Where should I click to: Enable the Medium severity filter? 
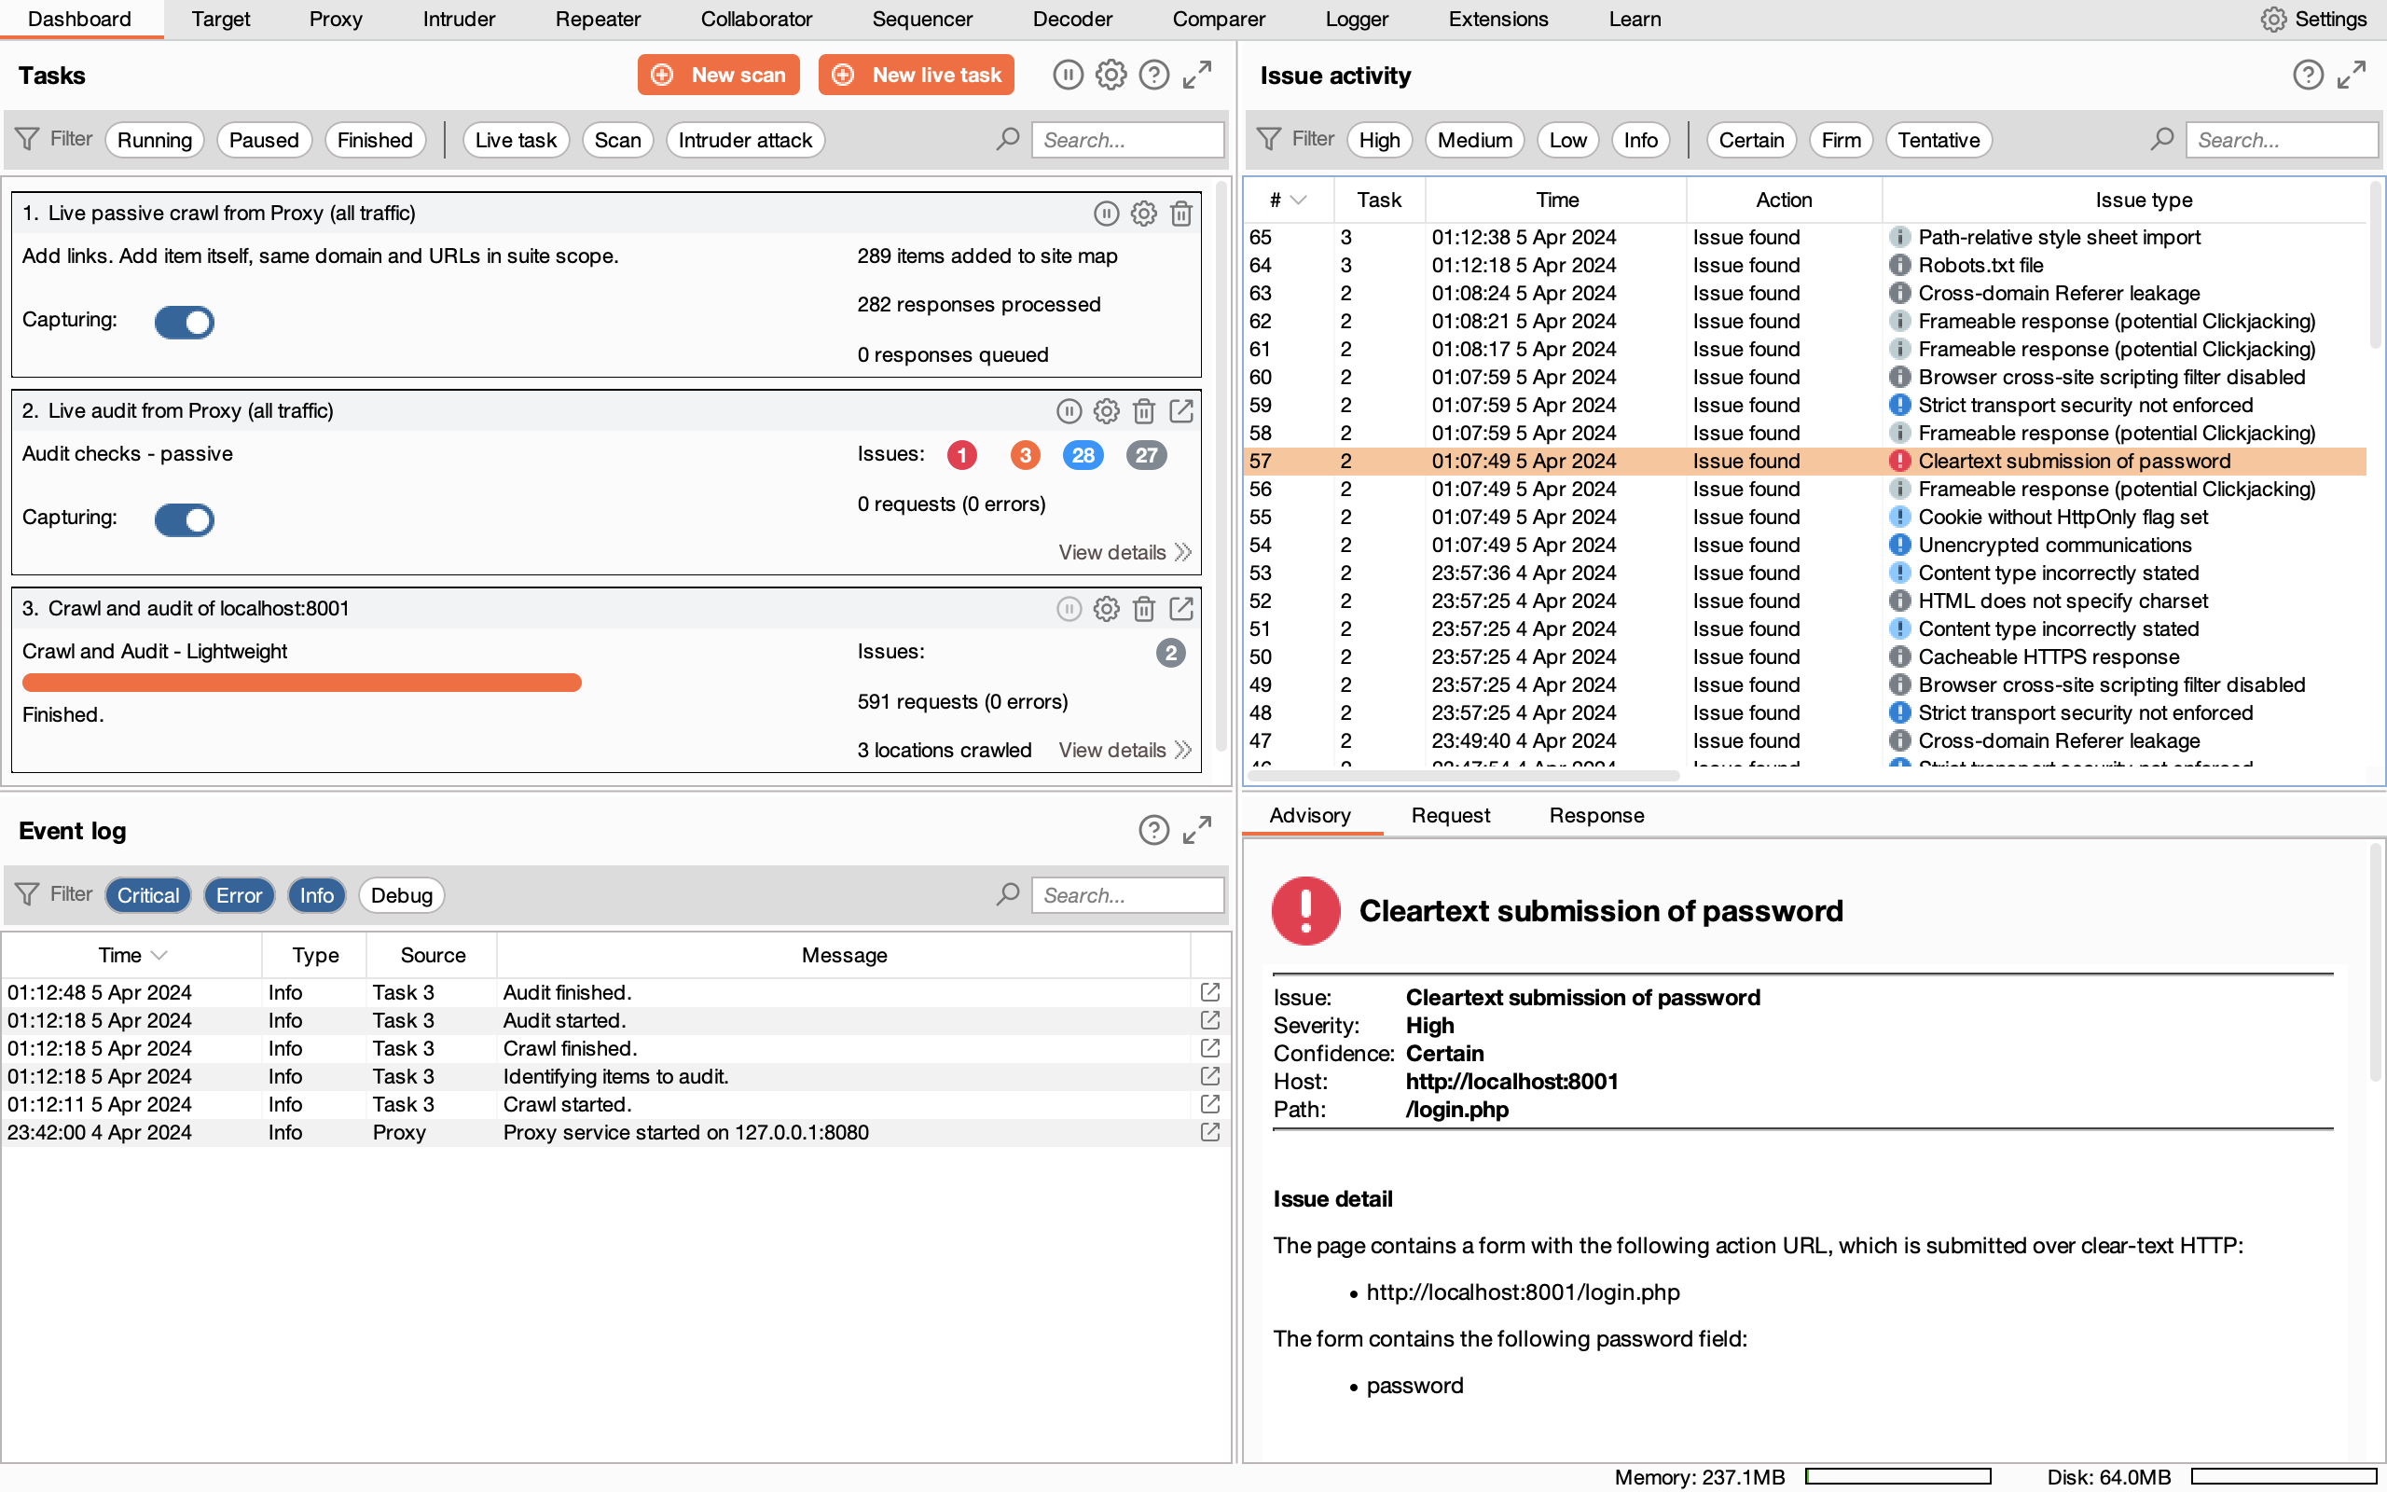[x=1473, y=139]
